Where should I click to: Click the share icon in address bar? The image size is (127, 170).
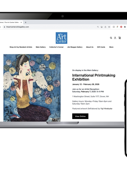click(105, 27)
